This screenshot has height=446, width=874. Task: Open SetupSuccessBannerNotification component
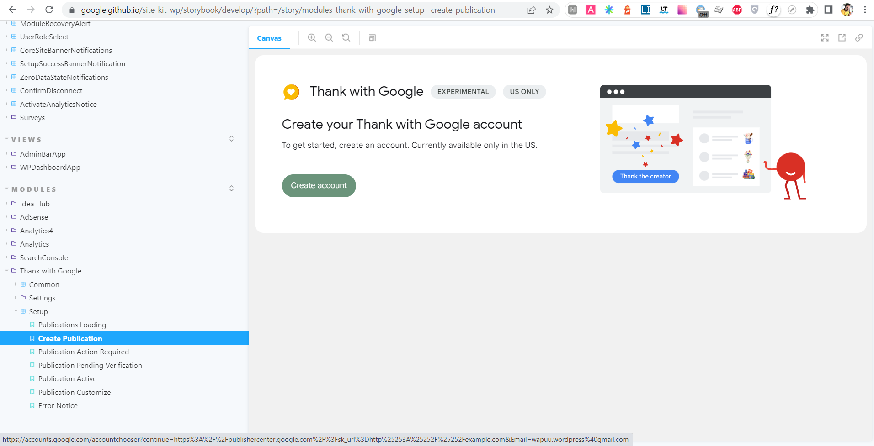pyautogui.click(x=73, y=64)
